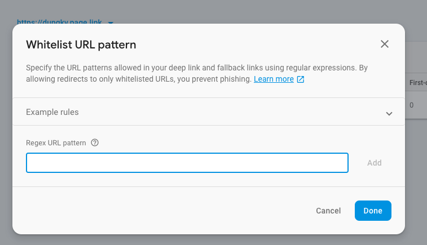Click the empty footer area left of Cancel
Viewport: 427px width, 245px height.
coord(158,211)
